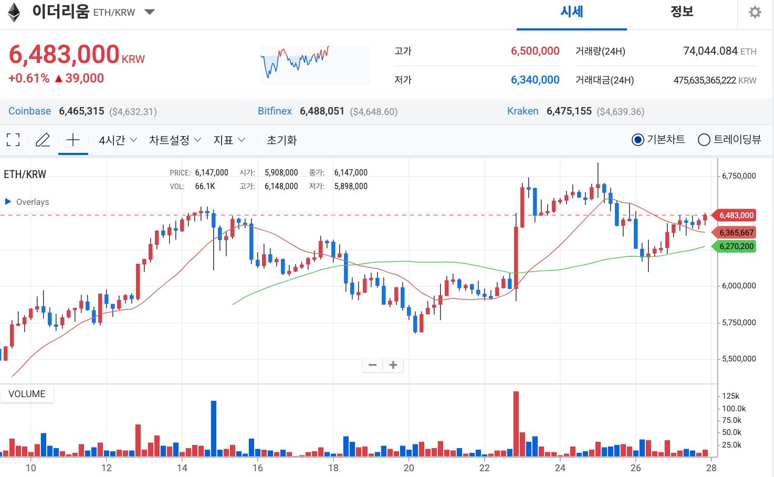Open the settings gear
This screenshot has height=477, width=774.
click(755, 12)
